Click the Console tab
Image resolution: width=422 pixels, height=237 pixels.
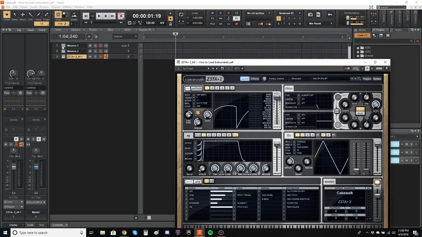[x=57, y=225]
